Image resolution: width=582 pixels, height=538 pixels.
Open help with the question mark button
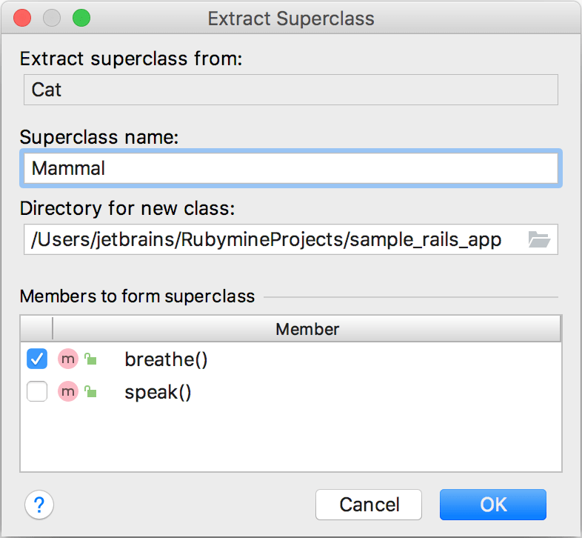click(x=39, y=505)
